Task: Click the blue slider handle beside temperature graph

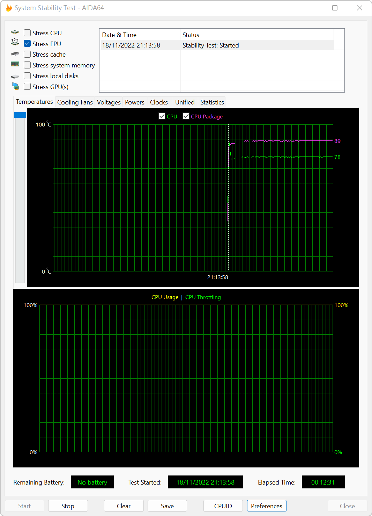Action: [20, 115]
